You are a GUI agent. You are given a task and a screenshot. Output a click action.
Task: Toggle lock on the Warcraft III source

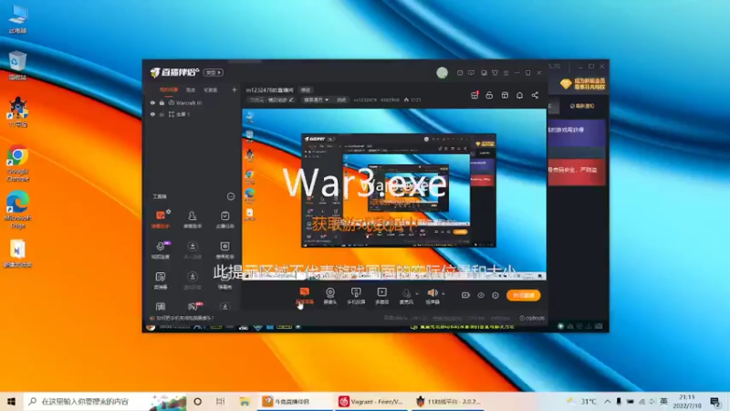click(x=162, y=102)
